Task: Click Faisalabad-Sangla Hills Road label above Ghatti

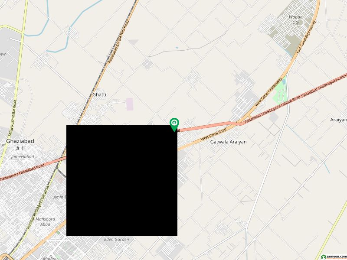Action: point(118,42)
